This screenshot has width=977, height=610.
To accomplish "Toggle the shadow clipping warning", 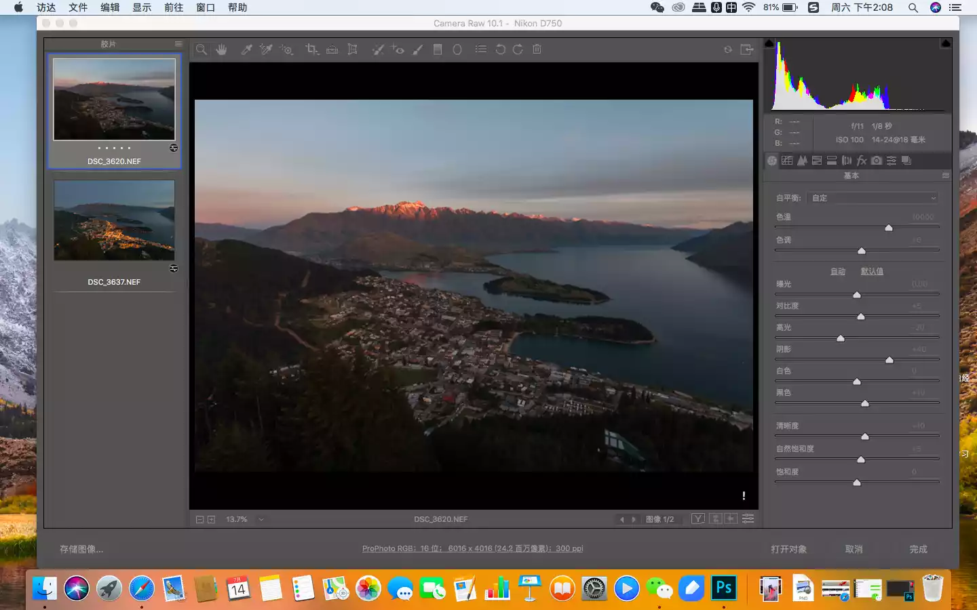I will click(769, 43).
